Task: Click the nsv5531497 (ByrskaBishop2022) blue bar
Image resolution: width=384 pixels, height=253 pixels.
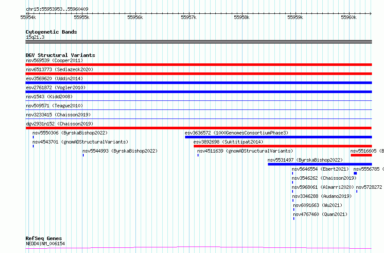Action: (x=320, y=164)
